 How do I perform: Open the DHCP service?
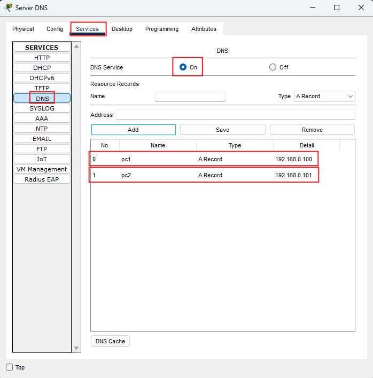[x=42, y=68]
